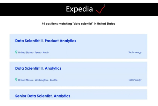Click the word Seattle in second card
The height and width of the screenshot is (106, 158).
point(54,80)
